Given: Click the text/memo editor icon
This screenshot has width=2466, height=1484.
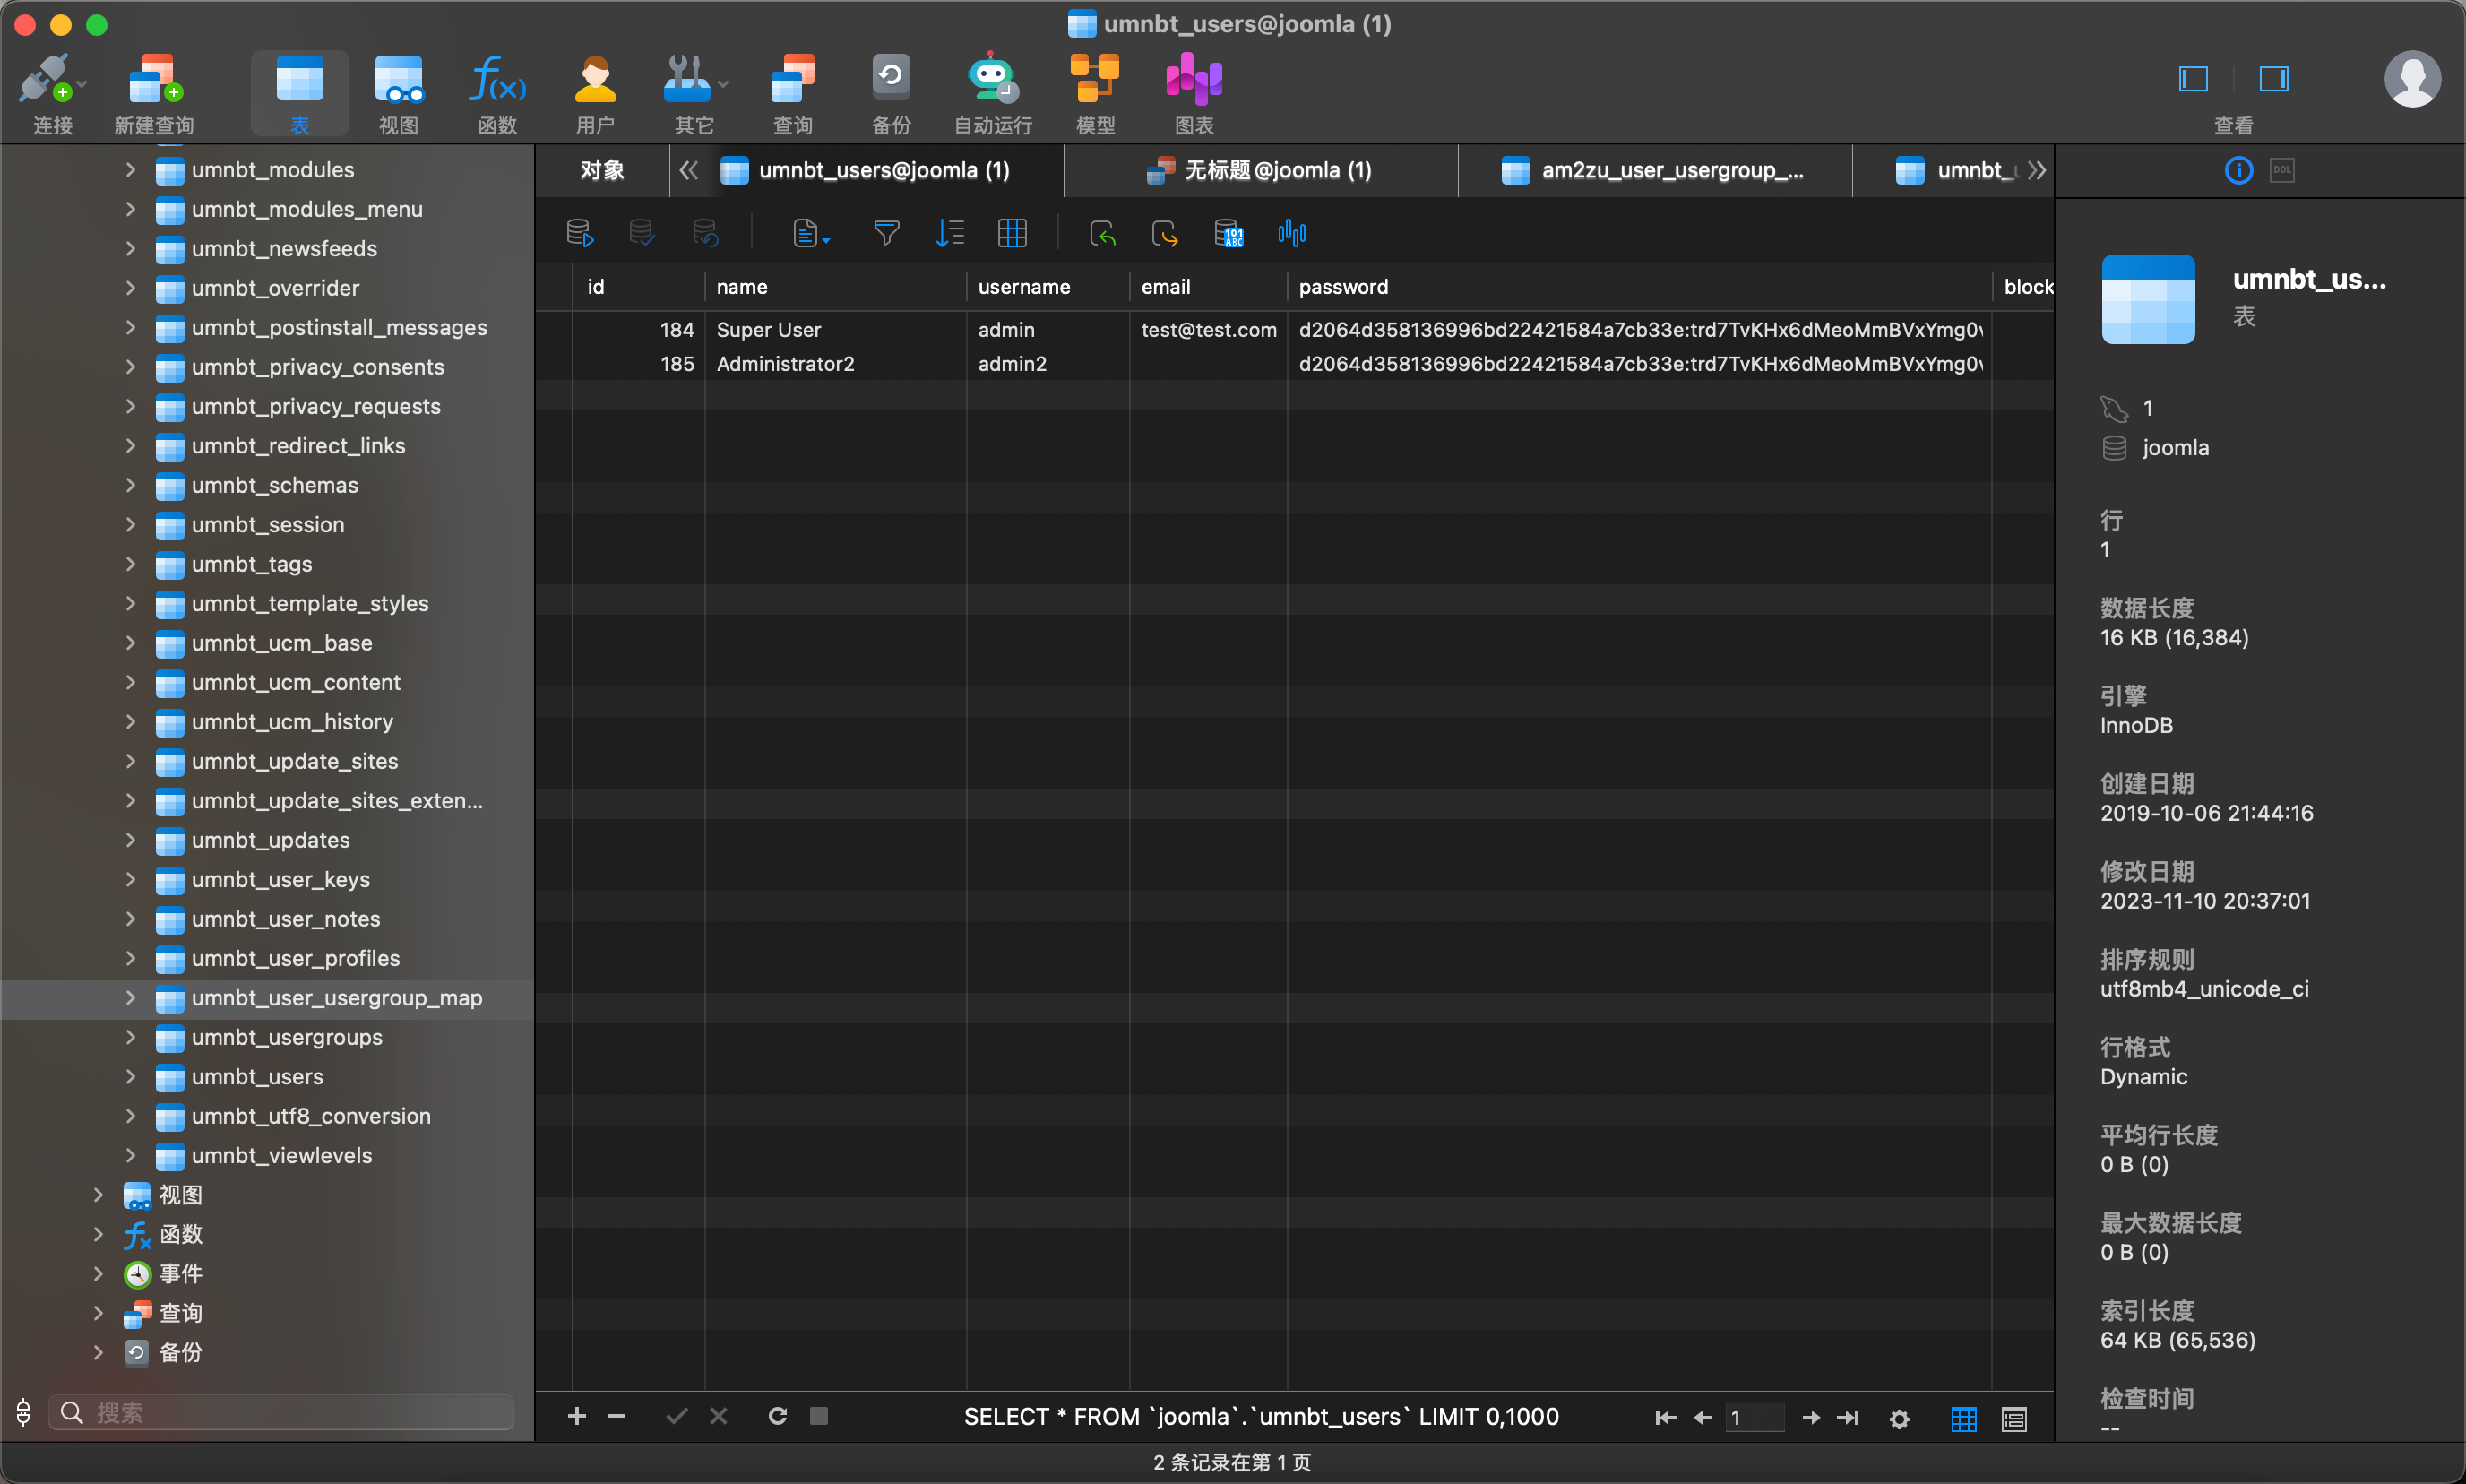Looking at the screenshot, I should [810, 233].
